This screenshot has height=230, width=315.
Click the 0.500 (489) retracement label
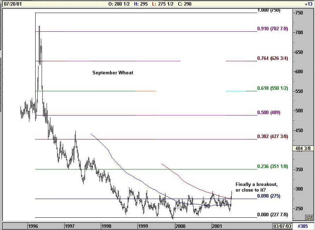(268, 112)
